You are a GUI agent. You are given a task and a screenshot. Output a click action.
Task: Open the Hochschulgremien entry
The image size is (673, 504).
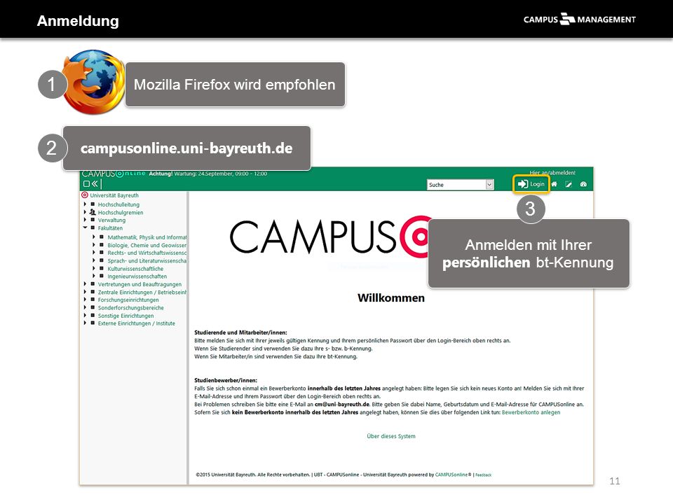[x=121, y=212]
